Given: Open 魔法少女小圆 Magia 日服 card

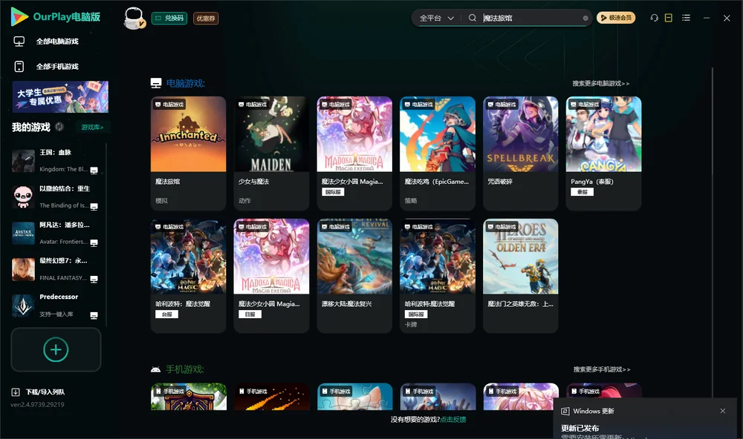Looking at the screenshot, I should (271, 276).
